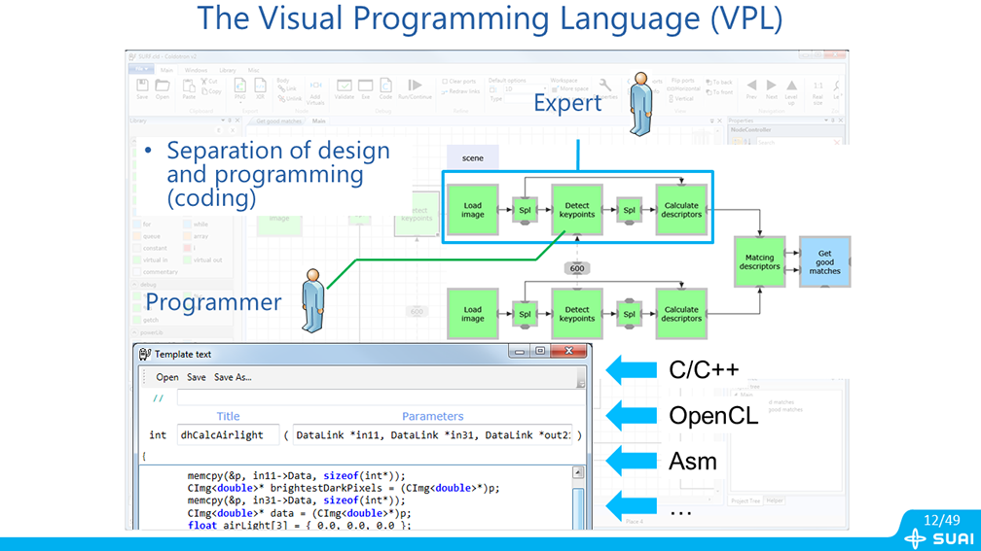Collapse the debug library section
The width and height of the screenshot is (981, 551).
[x=132, y=285]
